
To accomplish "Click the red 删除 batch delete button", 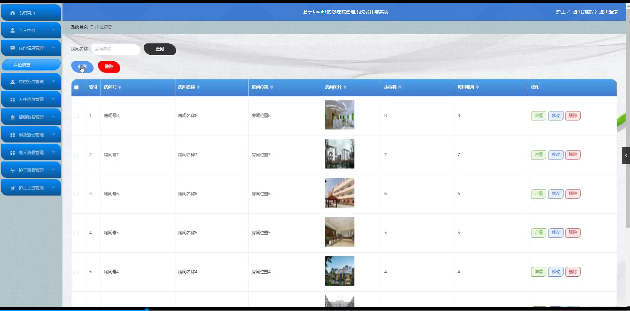I will [109, 67].
